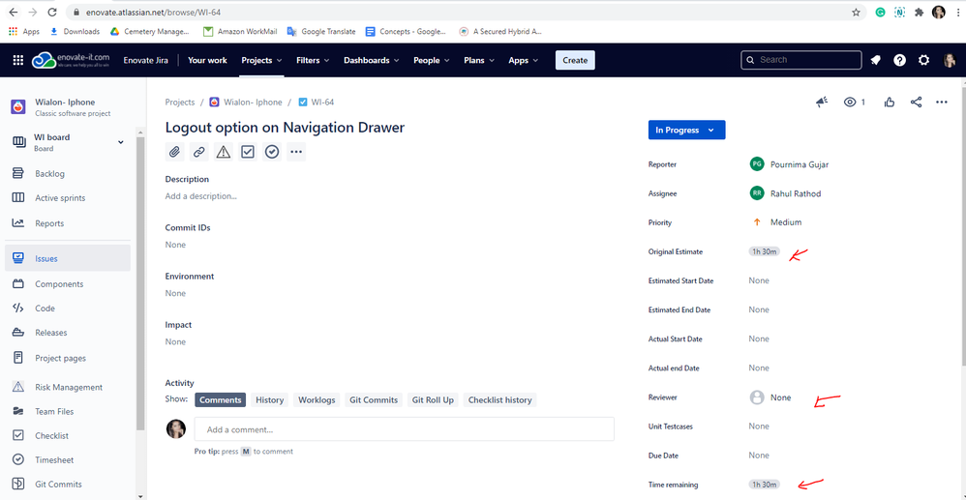Open browser extensions puzzle icon

tap(920, 13)
